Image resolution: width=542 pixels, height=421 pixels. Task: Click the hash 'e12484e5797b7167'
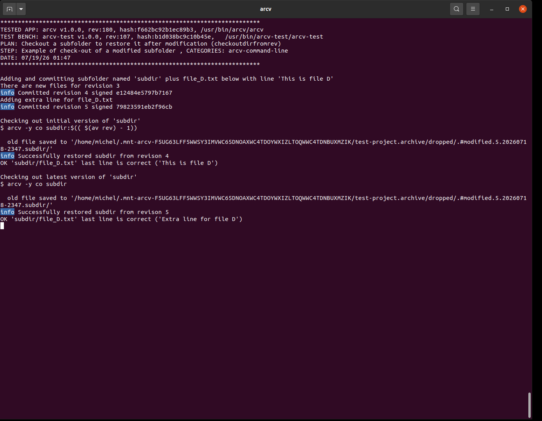(144, 93)
